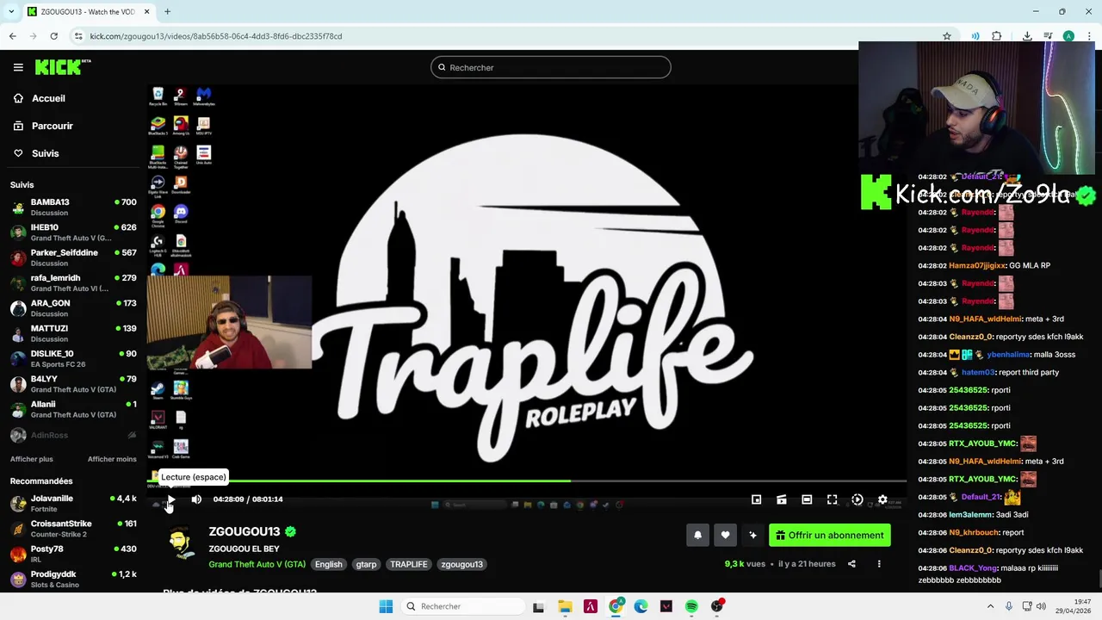
Task: Click ZGOUGOU13 channel avatar
Action: (180, 544)
